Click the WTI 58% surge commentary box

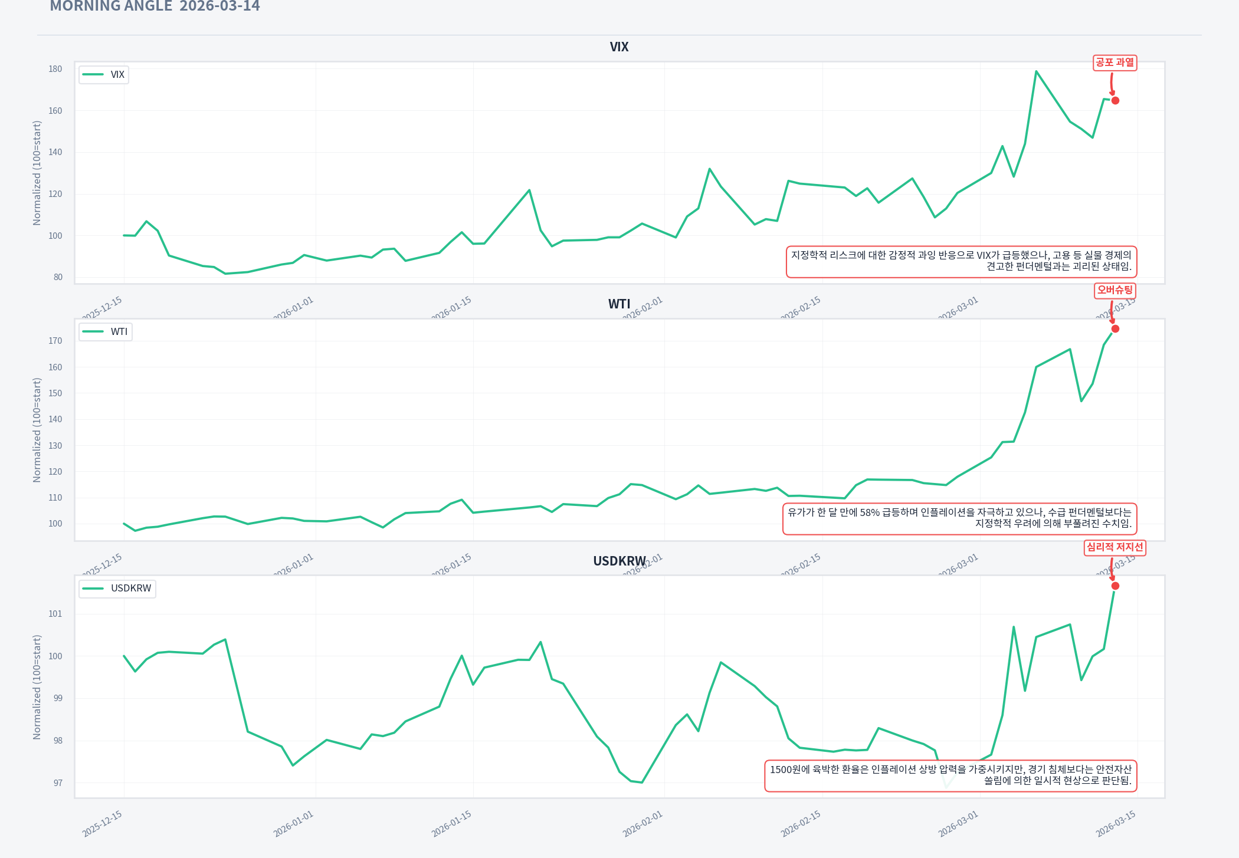[959, 518]
